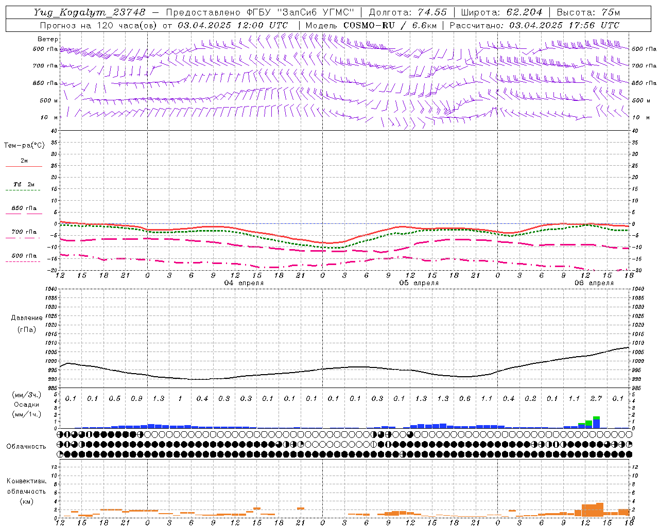Click the station name Yug_Kogalym_23748

click(x=90, y=12)
